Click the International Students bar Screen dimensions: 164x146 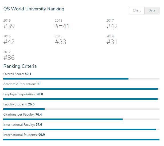pyautogui.click(x=81, y=140)
